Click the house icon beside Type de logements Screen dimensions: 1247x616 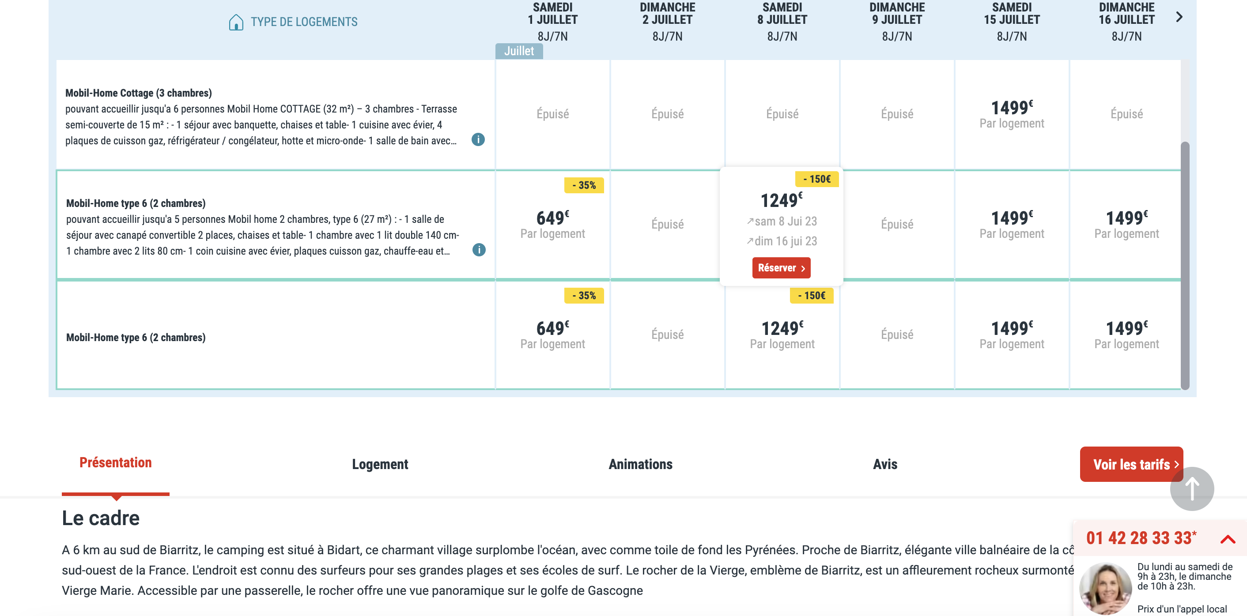point(236,22)
